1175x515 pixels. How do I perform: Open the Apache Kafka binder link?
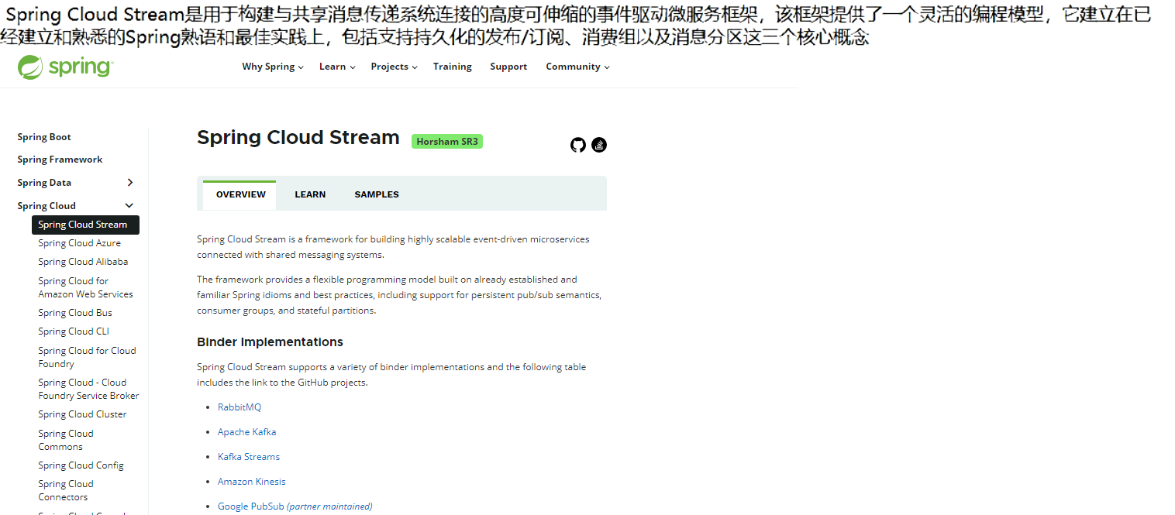click(x=246, y=432)
